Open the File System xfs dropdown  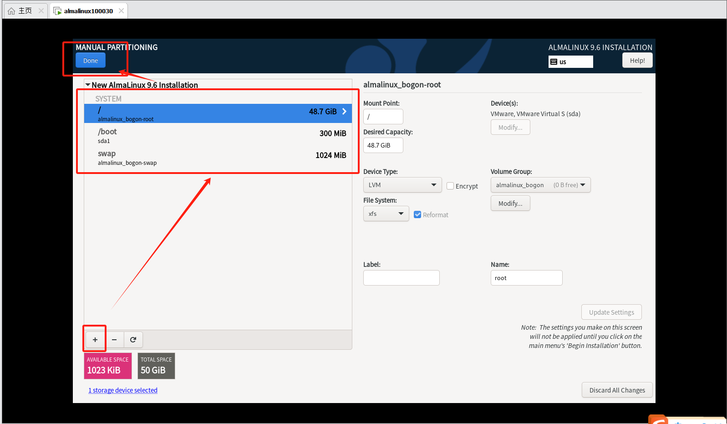point(386,214)
